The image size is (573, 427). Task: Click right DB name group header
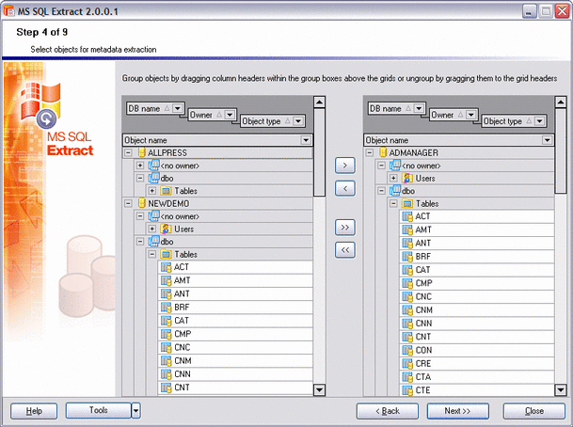coord(396,108)
